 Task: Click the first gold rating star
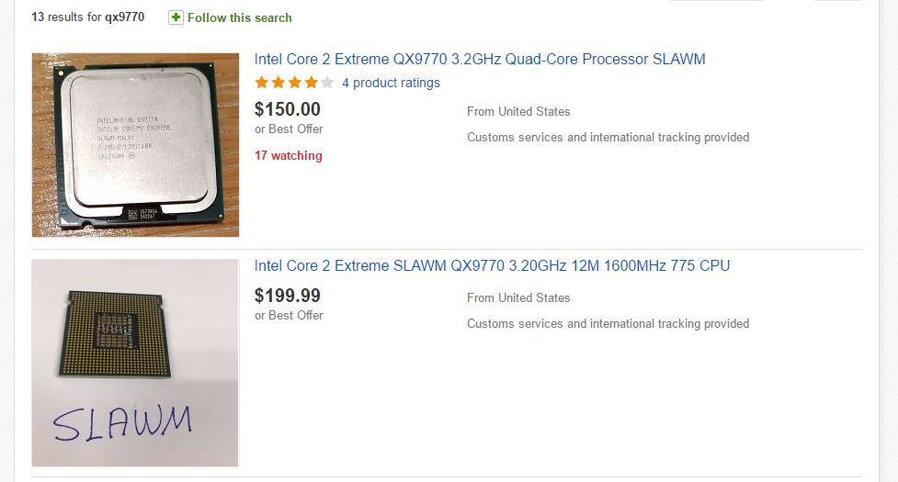point(262,83)
